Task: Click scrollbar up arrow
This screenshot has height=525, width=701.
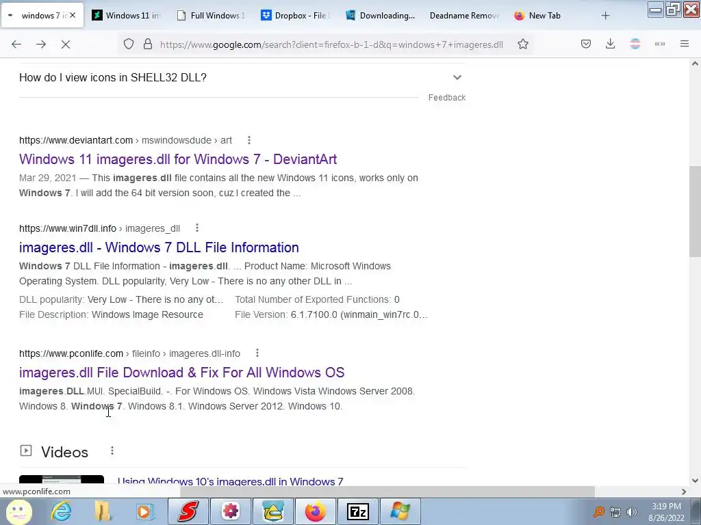Action: coord(695,64)
